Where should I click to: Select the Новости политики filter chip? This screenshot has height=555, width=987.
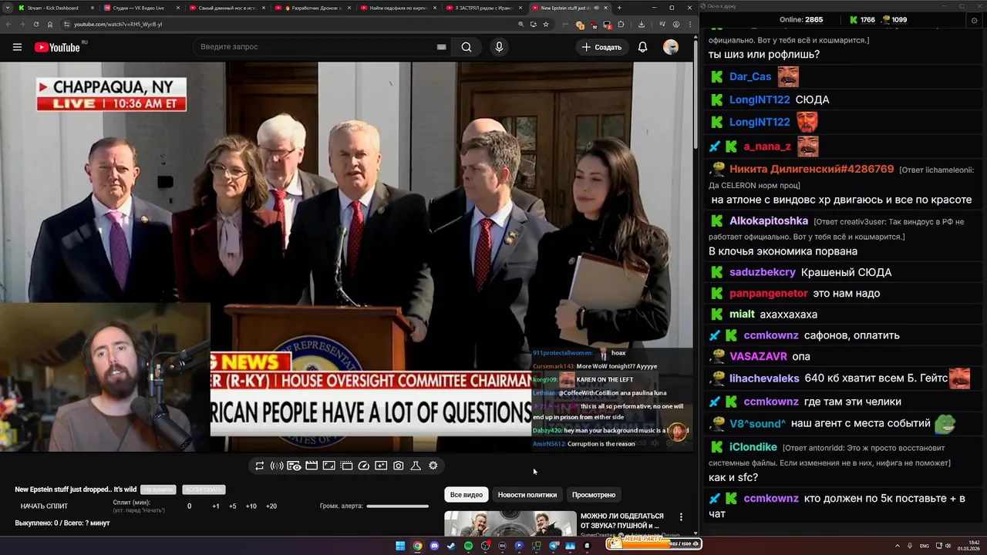point(527,495)
